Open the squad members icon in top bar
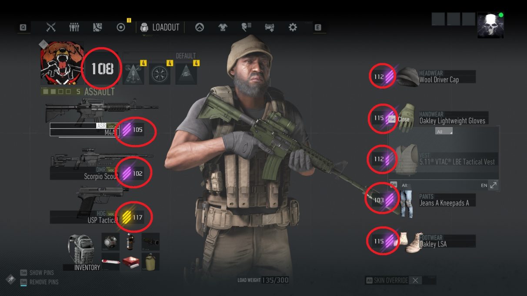This screenshot has width=527, height=296. pyautogui.click(x=74, y=27)
